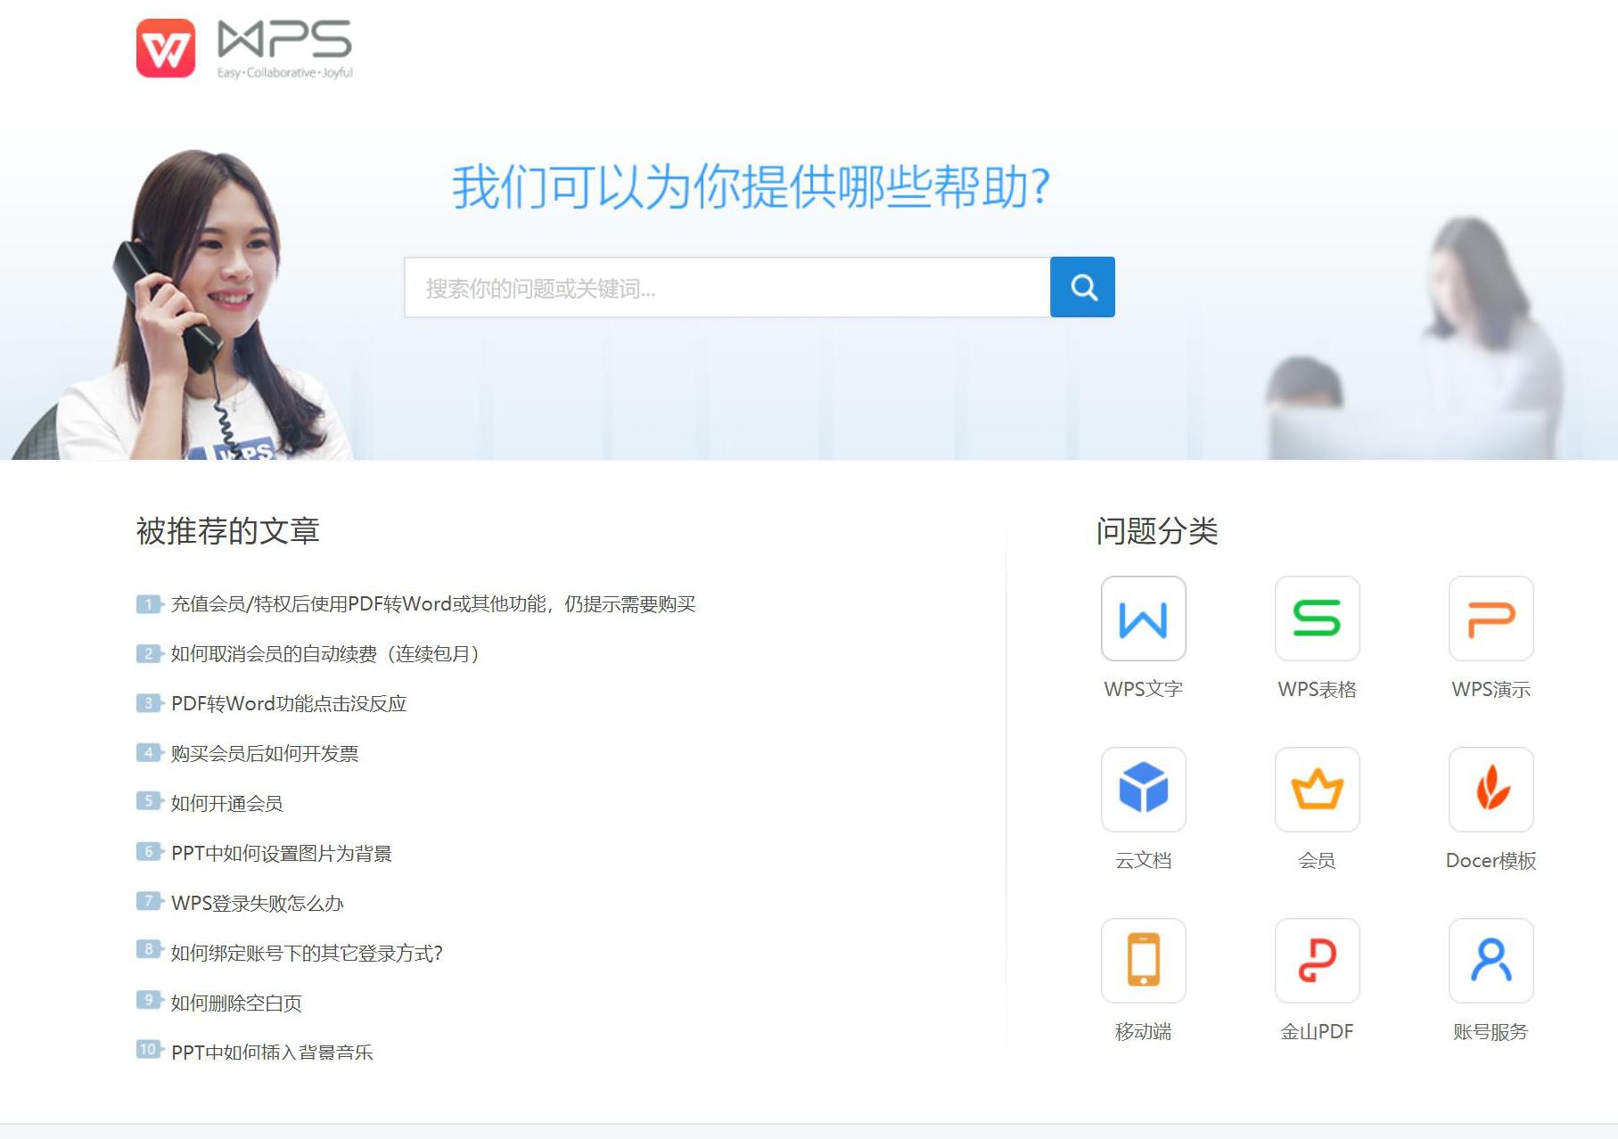This screenshot has height=1139, width=1618.
Task: Open the 云文档 category
Action: coord(1144,791)
